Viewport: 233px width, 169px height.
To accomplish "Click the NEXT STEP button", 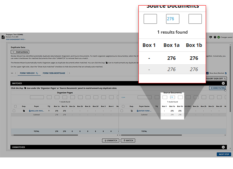I will [x=224, y=154].
